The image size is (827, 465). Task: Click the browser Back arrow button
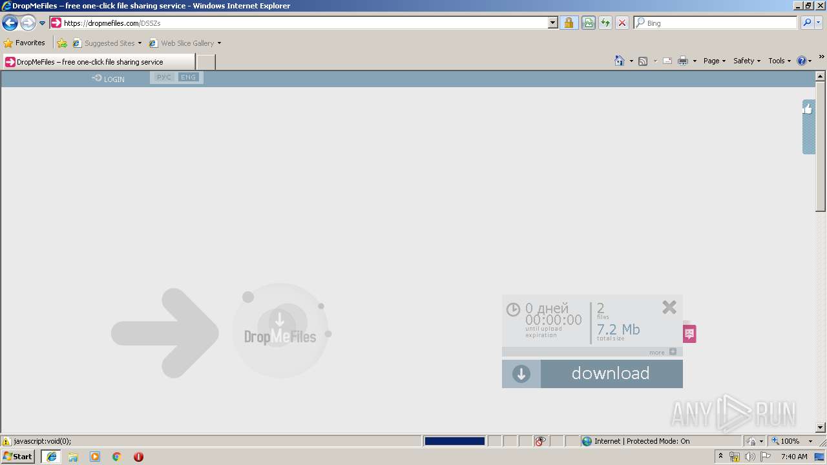10,23
